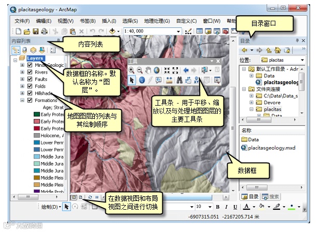The height and width of the screenshot is (232, 321).
Task: Toggle Formations layer checkbox
Action: 30,100
